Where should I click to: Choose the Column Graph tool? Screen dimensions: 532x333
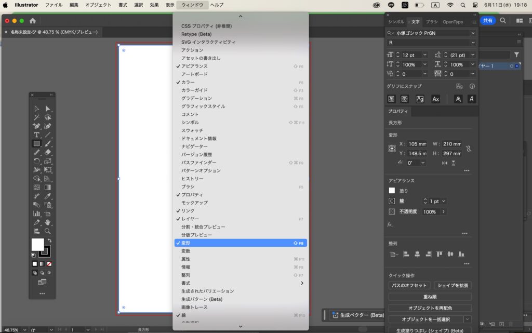click(37, 214)
